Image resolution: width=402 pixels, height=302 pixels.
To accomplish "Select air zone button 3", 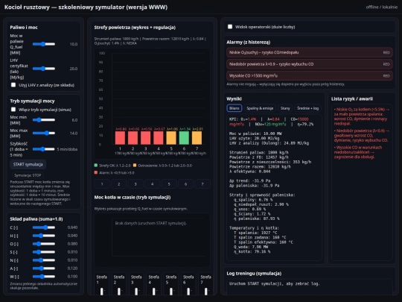I will 135,184.
